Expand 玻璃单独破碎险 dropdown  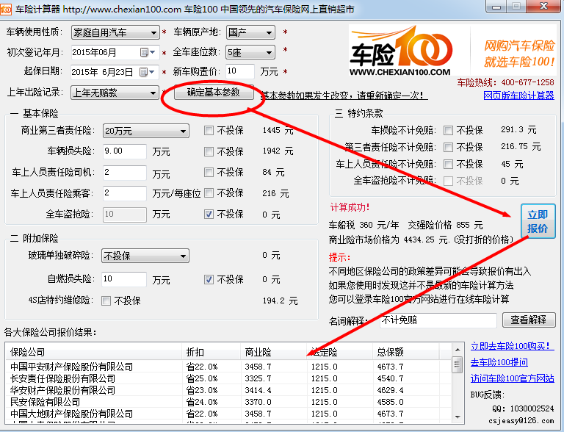coord(183,256)
